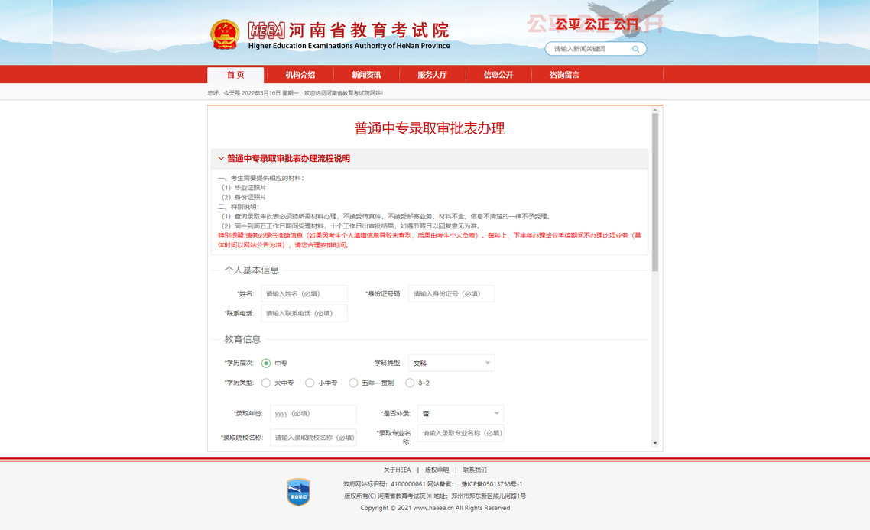Select the 大中专 radio option
Screen dimensions: 870x530
tap(266, 383)
